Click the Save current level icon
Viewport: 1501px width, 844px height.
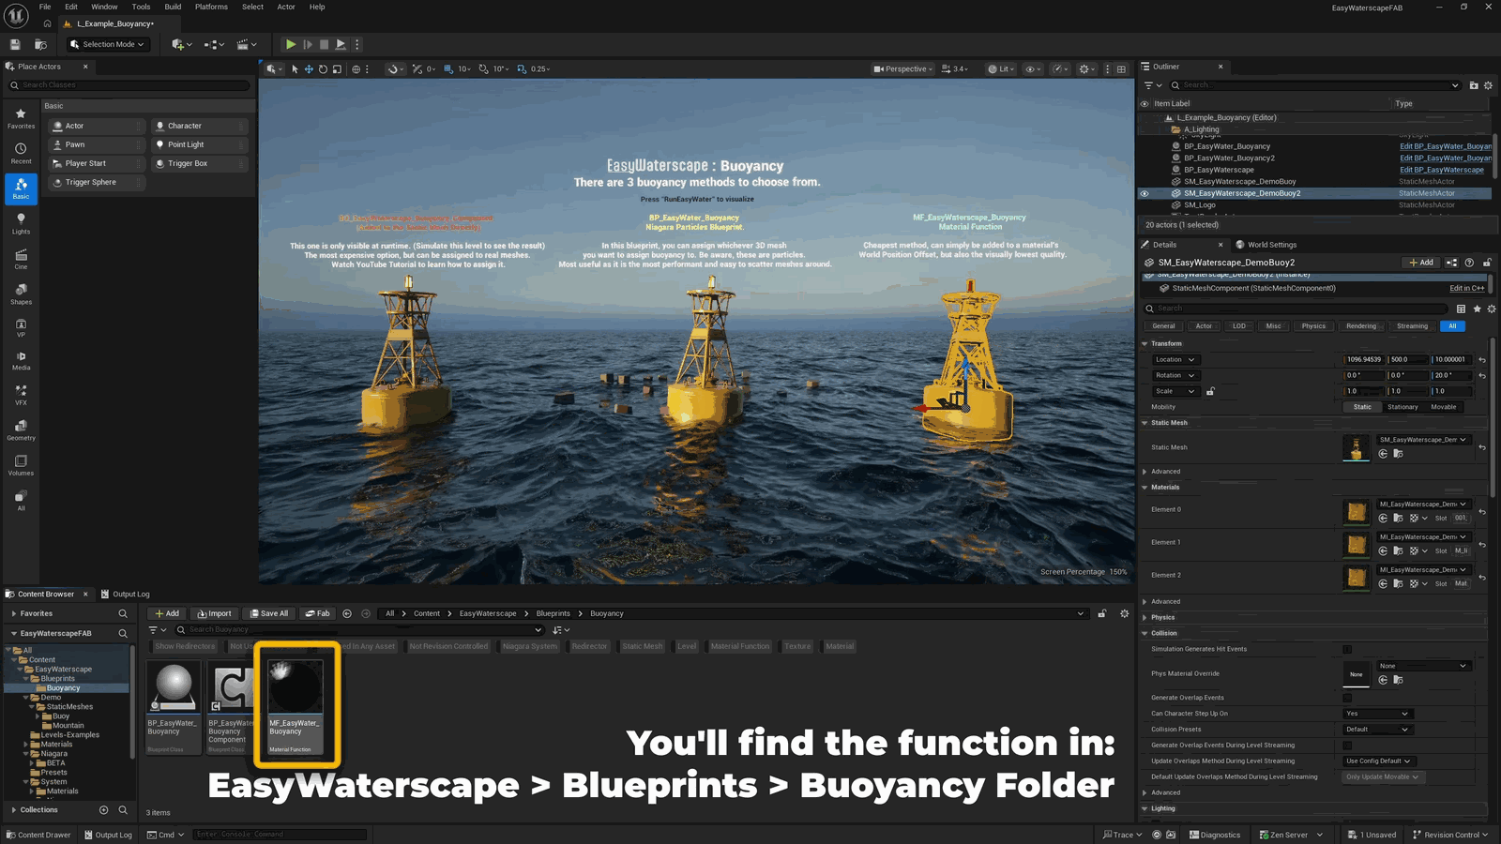coord(15,44)
